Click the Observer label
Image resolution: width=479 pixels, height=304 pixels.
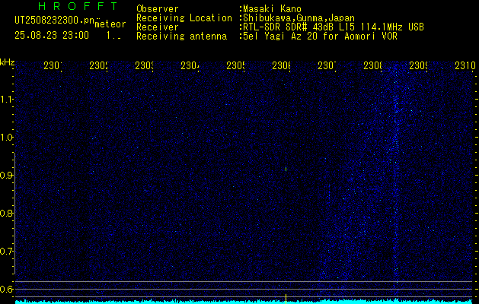coord(158,8)
